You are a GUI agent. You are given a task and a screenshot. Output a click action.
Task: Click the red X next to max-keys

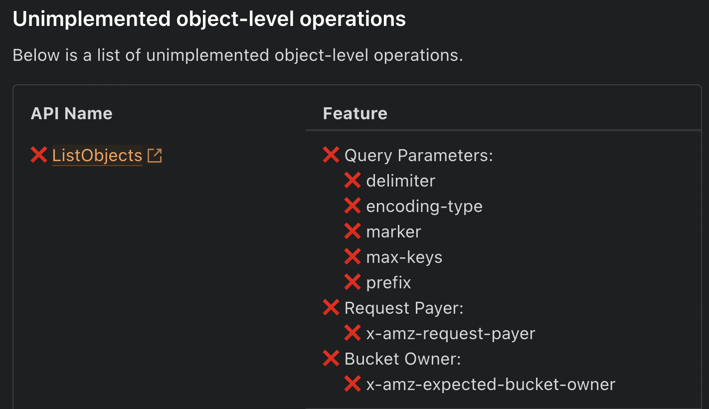[353, 257]
